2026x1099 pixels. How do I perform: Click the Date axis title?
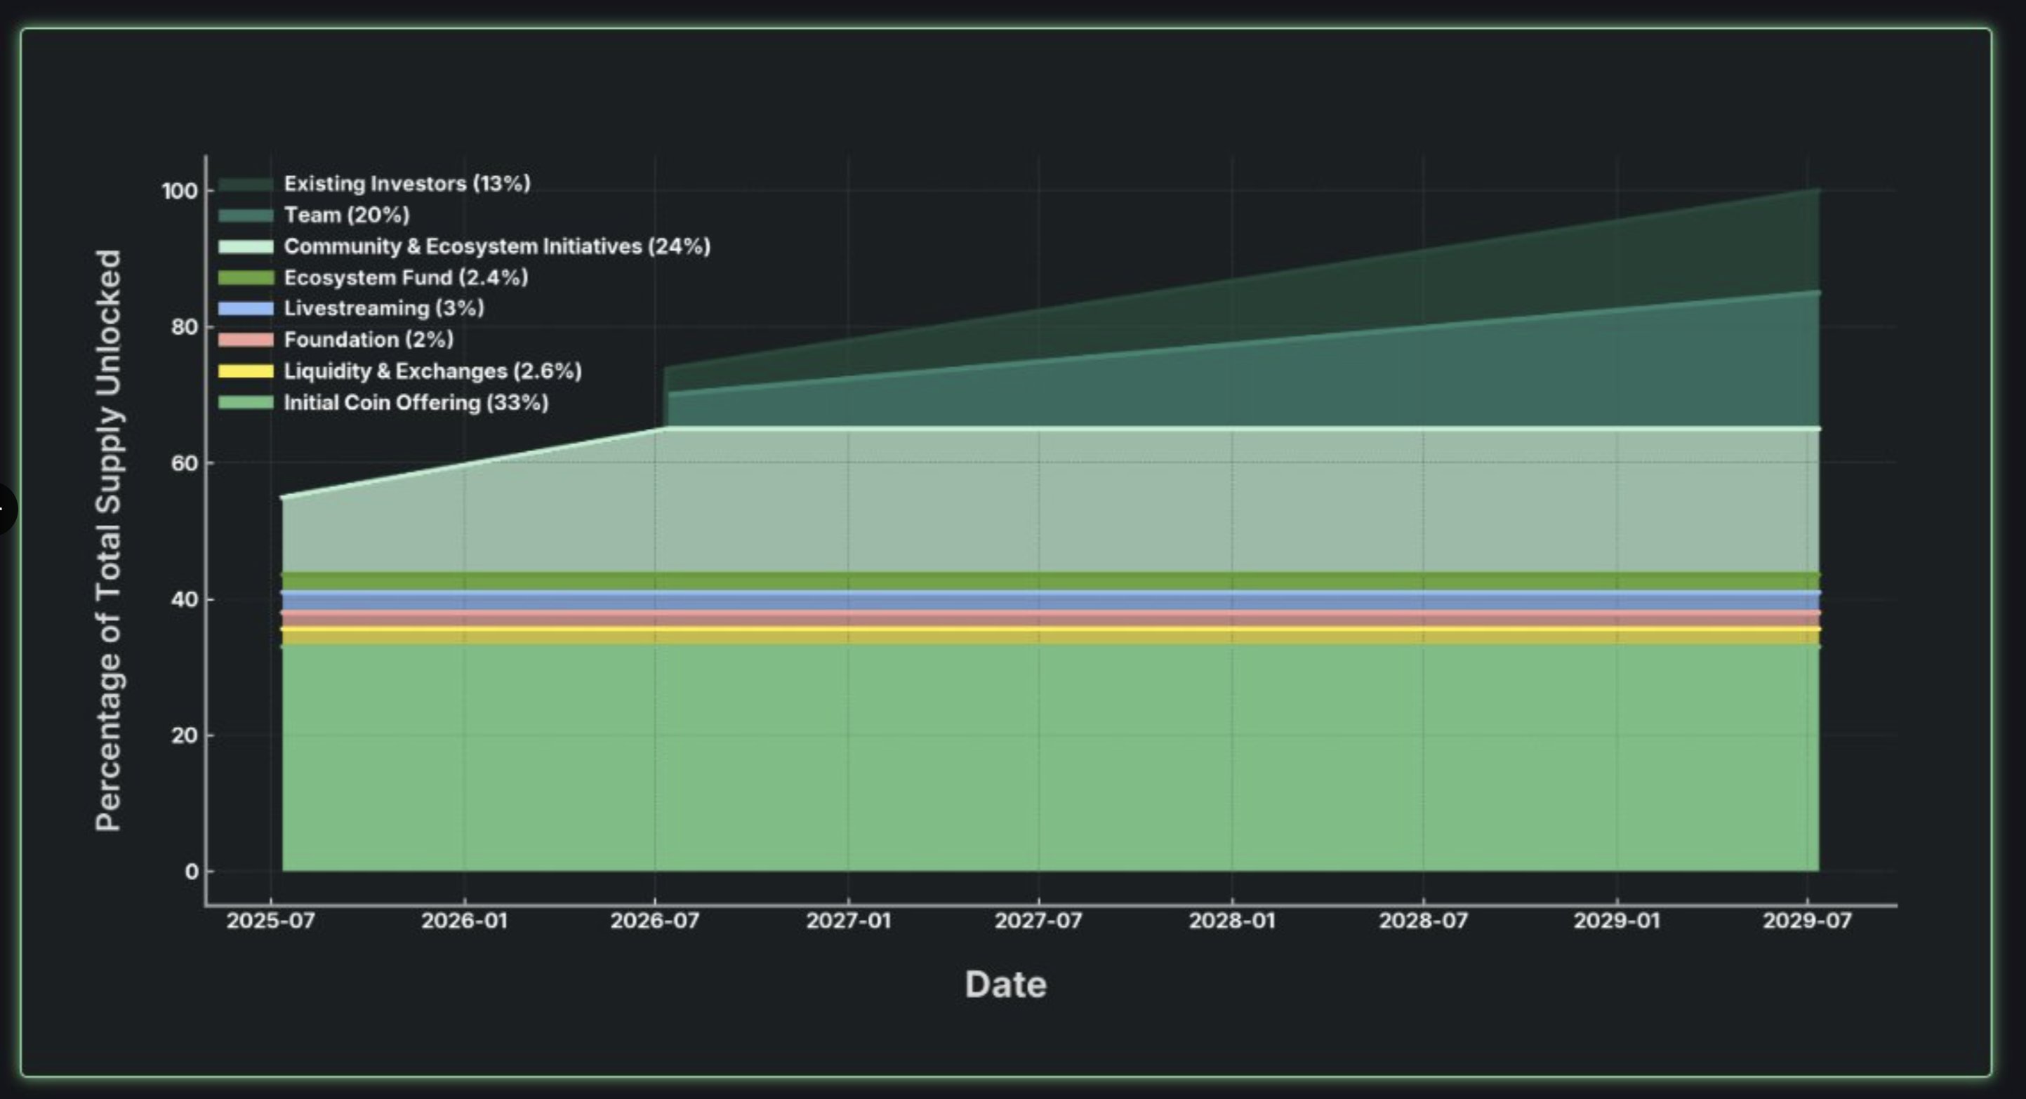[1005, 983]
